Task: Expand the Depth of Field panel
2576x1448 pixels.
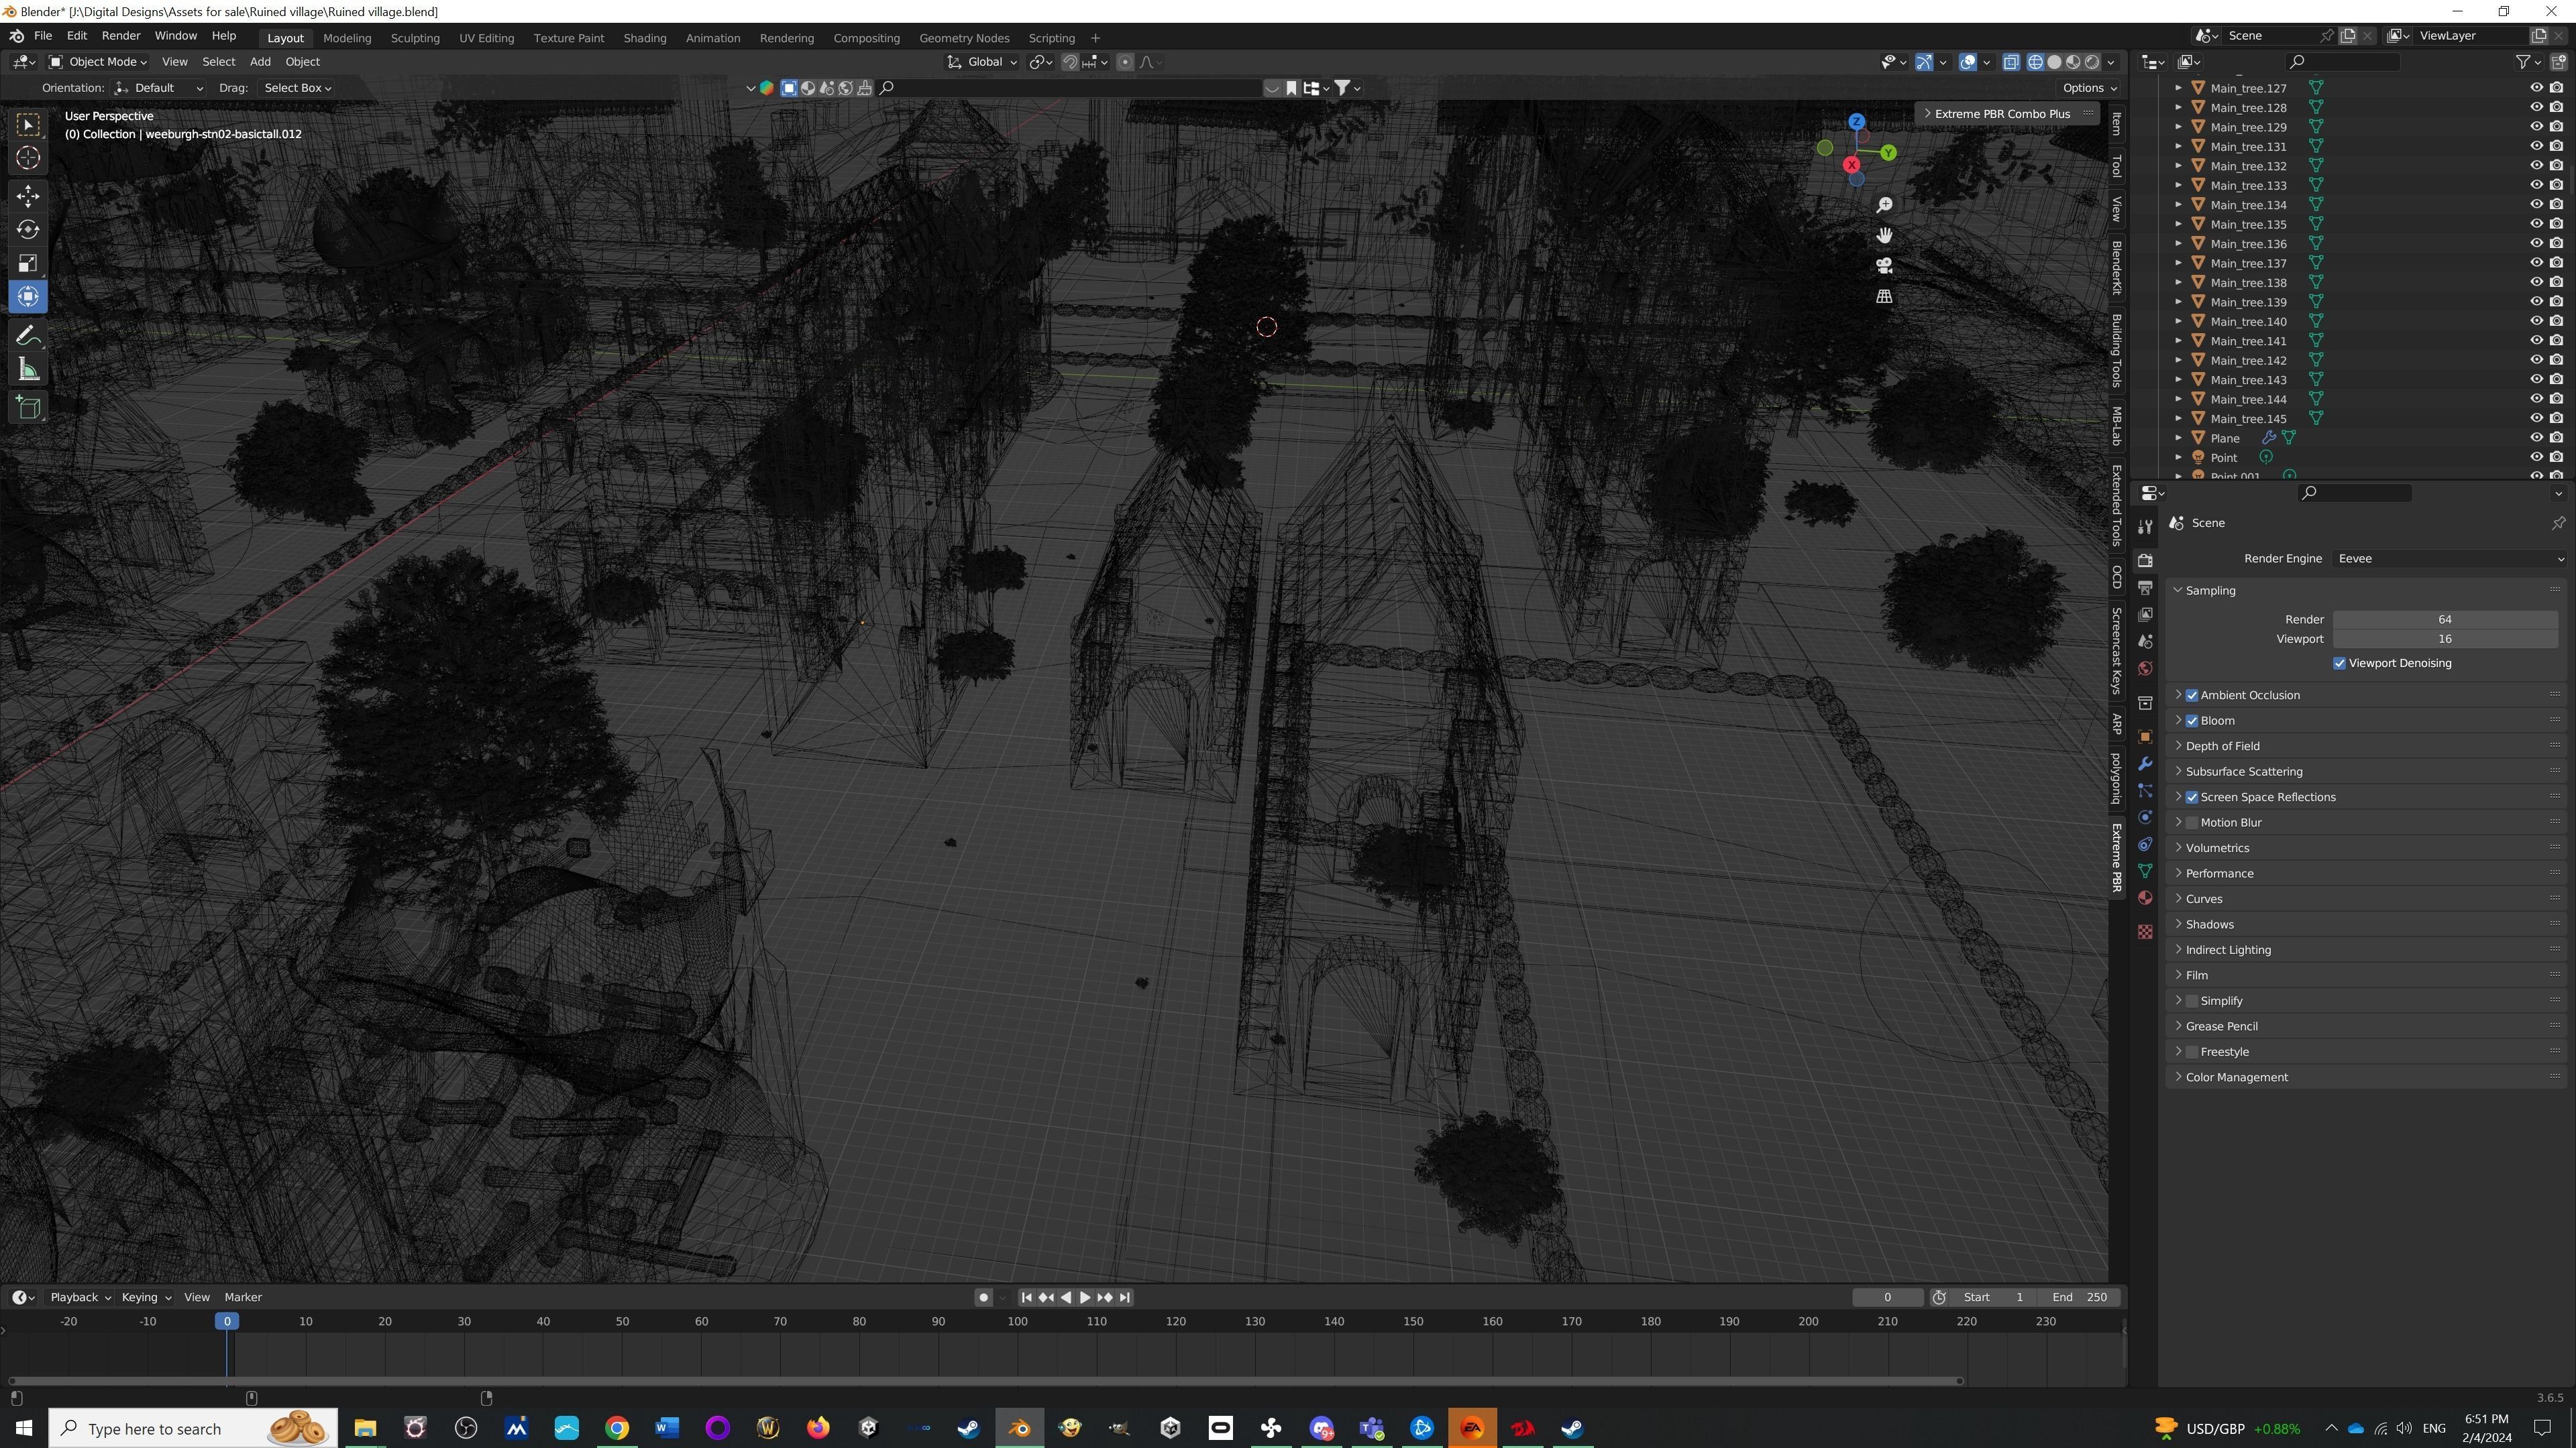Action: click(2222, 747)
